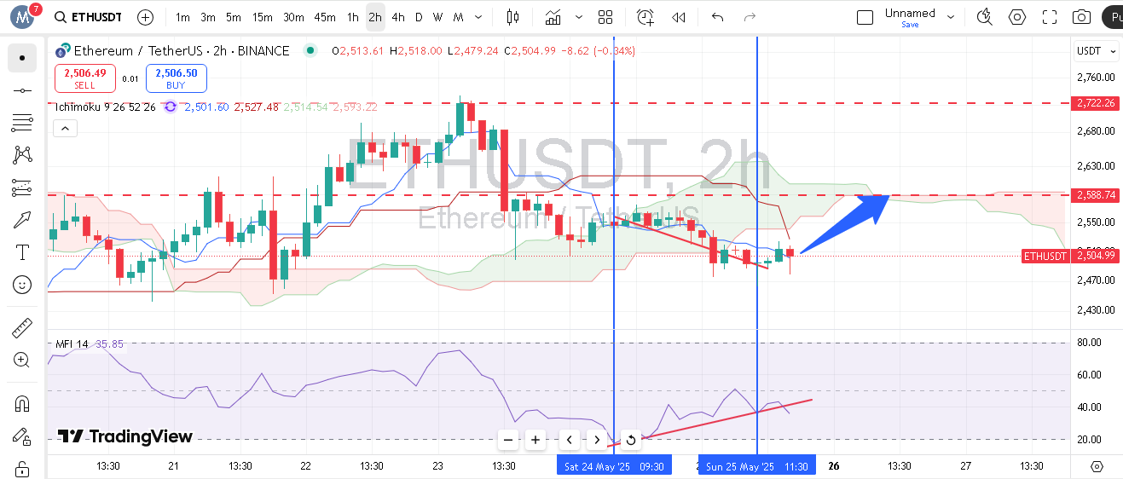This screenshot has width=1123, height=479.
Task: Choose the 45m interval
Action: [324, 17]
